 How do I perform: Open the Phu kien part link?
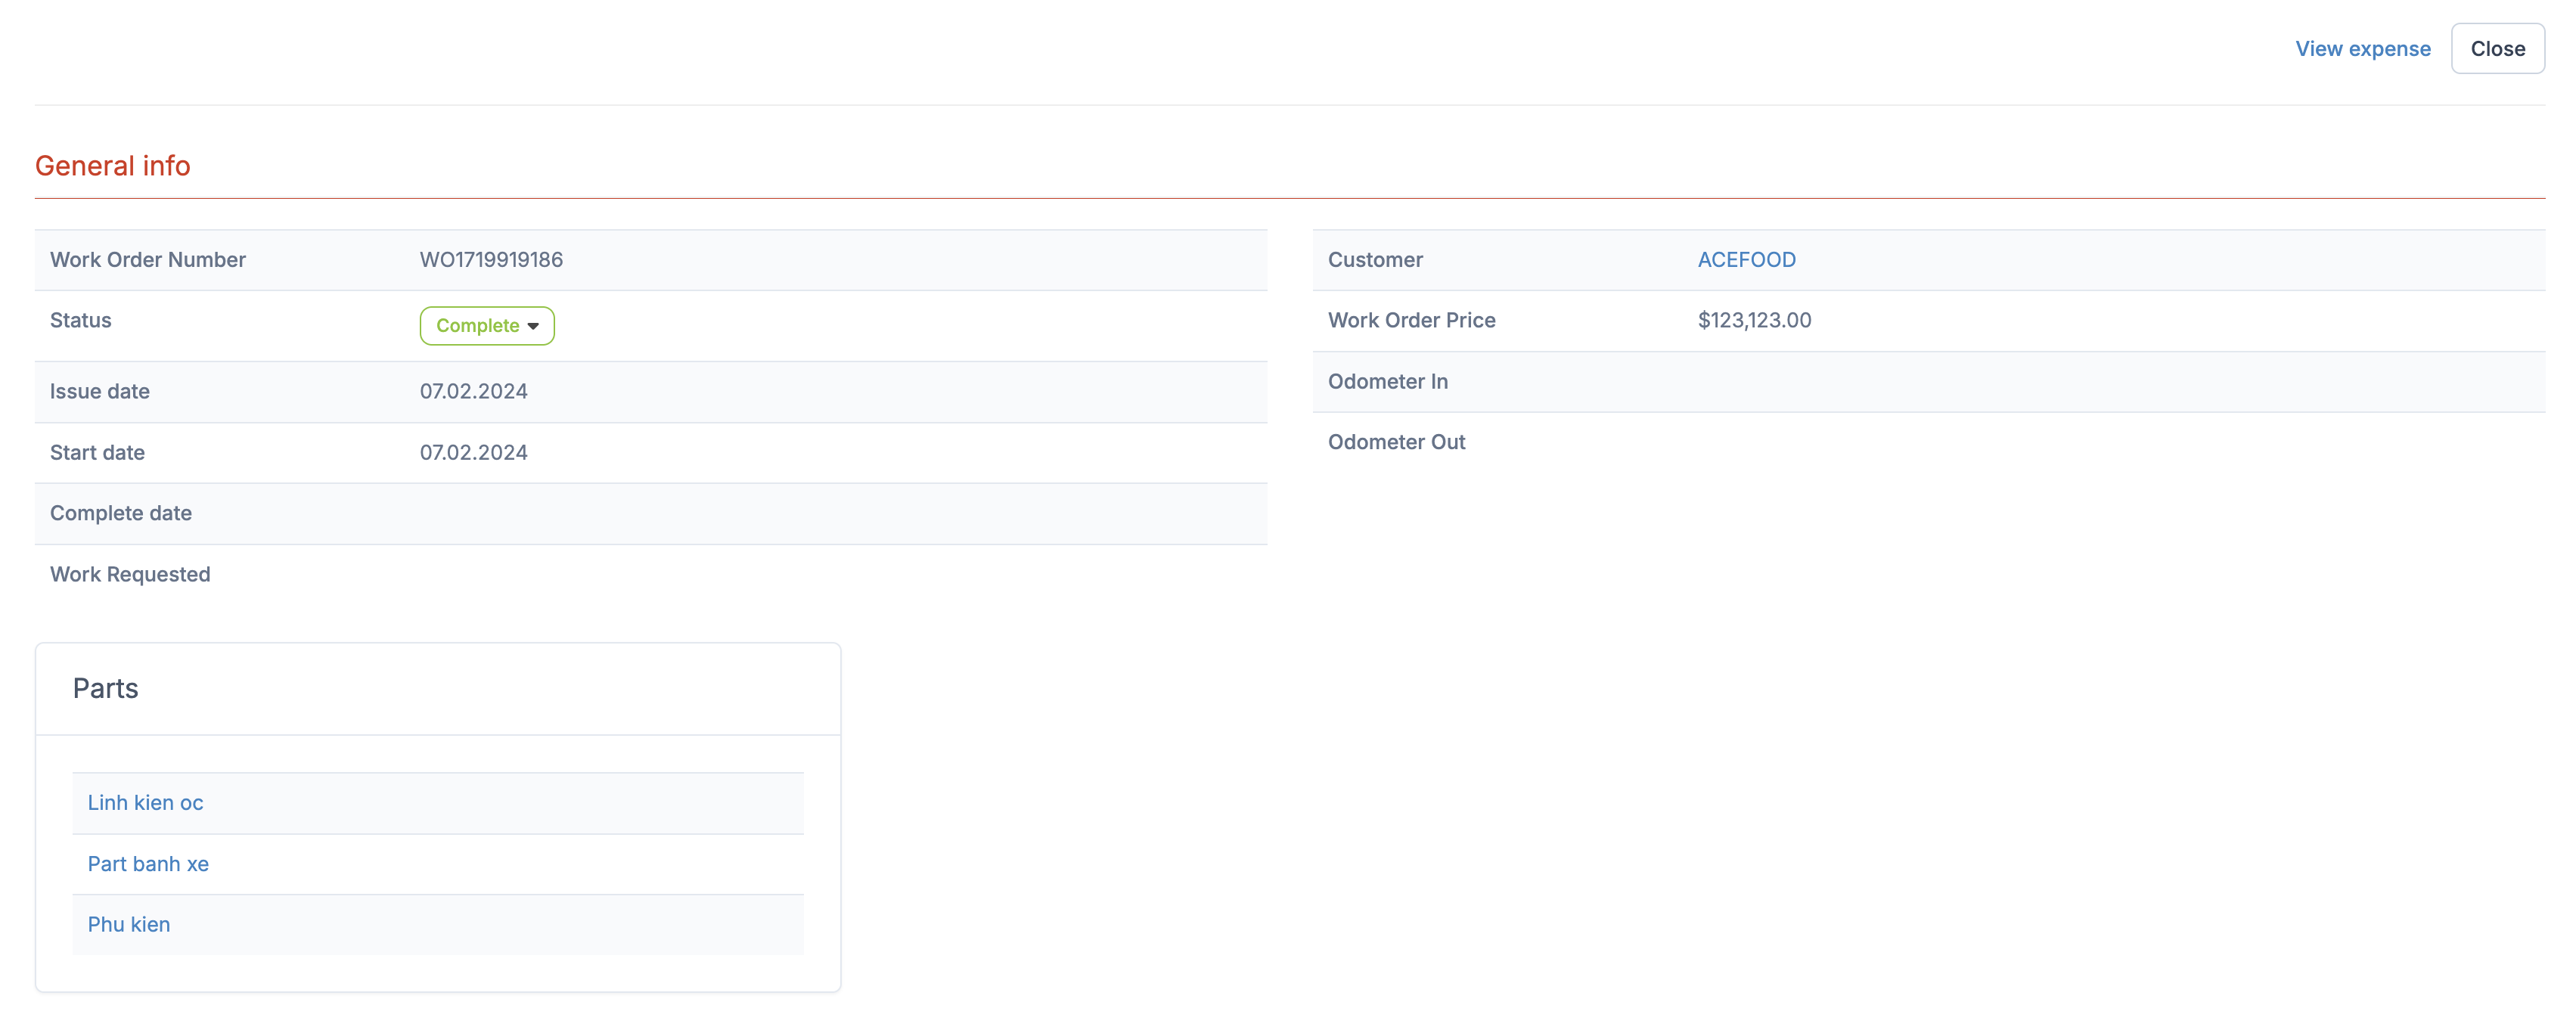pyautogui.click(x=129, y=925)
